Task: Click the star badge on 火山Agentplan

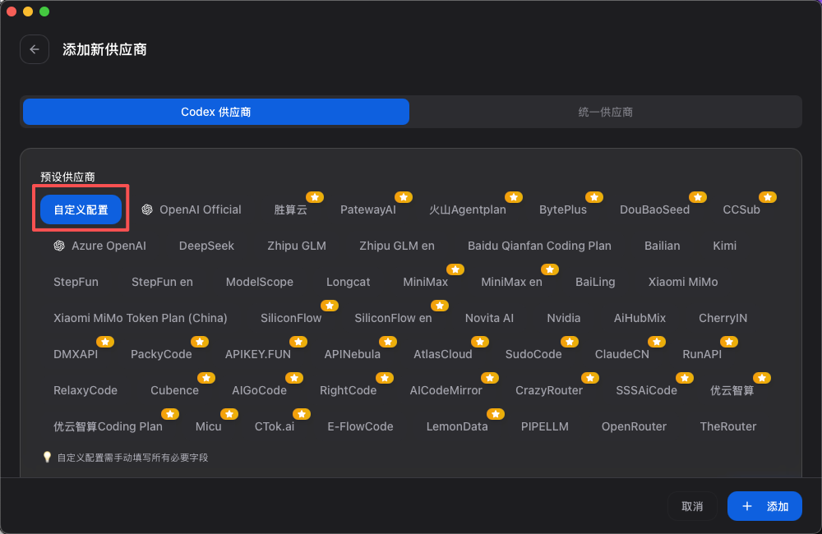Action: (514, 197)
